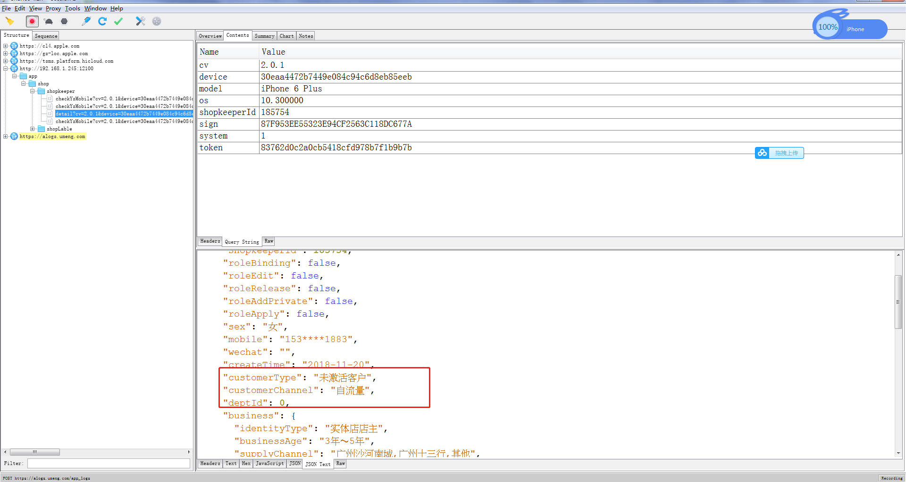Open the Tools menu
This screenshot has width=906, height=482.
click(x=73, y=8)
